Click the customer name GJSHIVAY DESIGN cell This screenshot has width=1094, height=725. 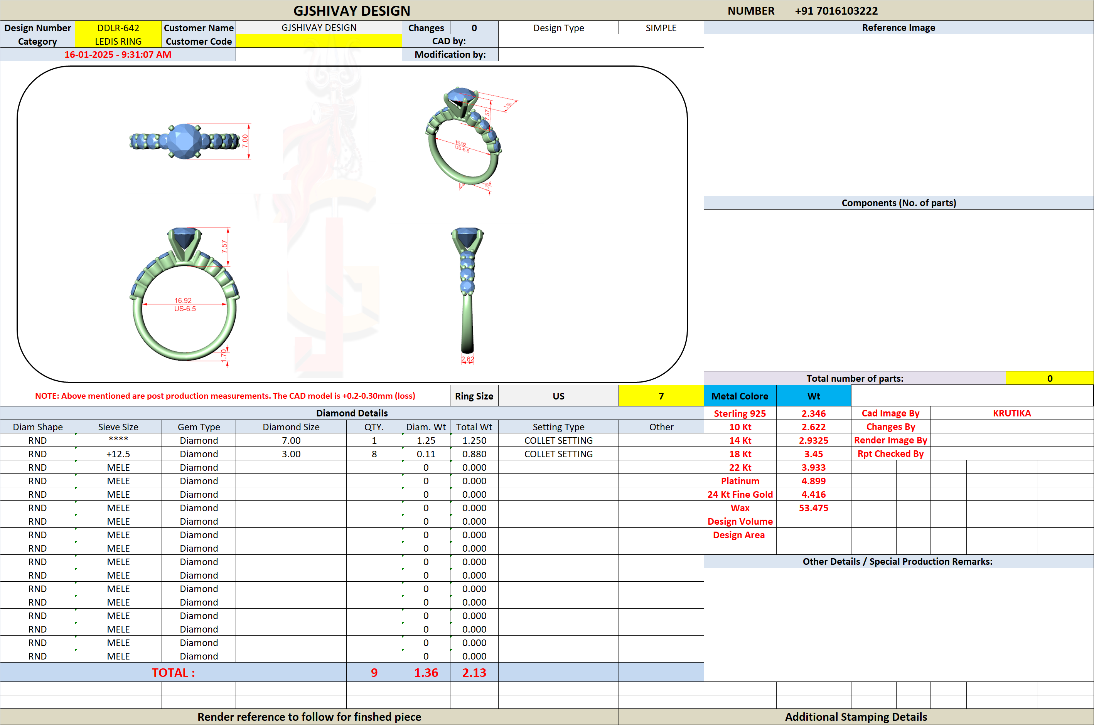(x=319, y=28)
